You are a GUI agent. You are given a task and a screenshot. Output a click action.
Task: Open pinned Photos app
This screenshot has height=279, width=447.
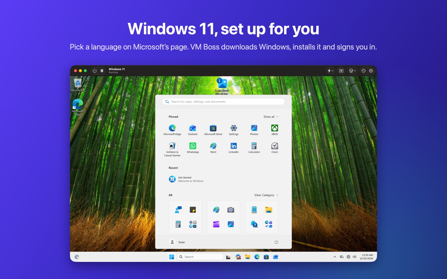[x=254, y=130]
